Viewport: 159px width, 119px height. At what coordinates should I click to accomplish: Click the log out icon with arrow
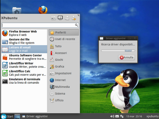click(x=74, y=18)
